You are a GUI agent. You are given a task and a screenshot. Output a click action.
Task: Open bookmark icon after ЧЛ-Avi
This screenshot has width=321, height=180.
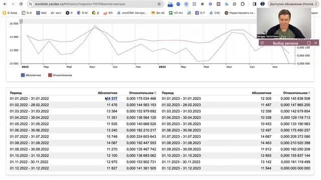(x=189, y=13)
